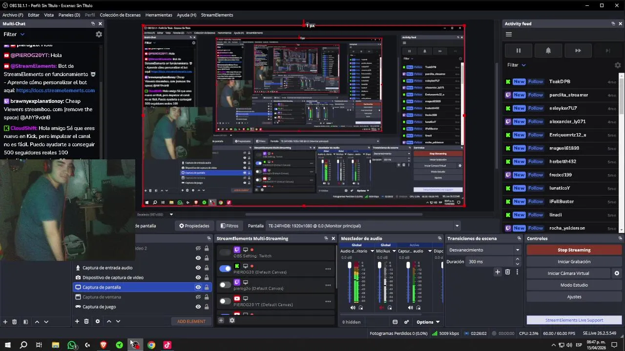Image resolution: width=625 pixels, height=351 pixels.
Task: Select Captura de juego source
Action: (x=142, y=307)
